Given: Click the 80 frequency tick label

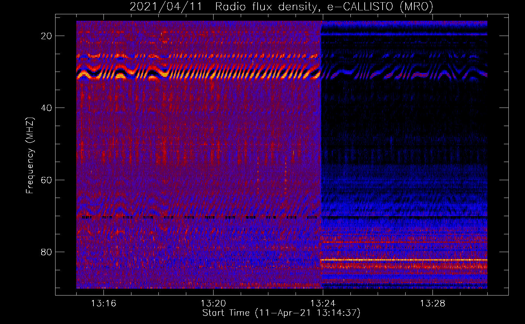Looking at the screenshot, I should (46, 252).
